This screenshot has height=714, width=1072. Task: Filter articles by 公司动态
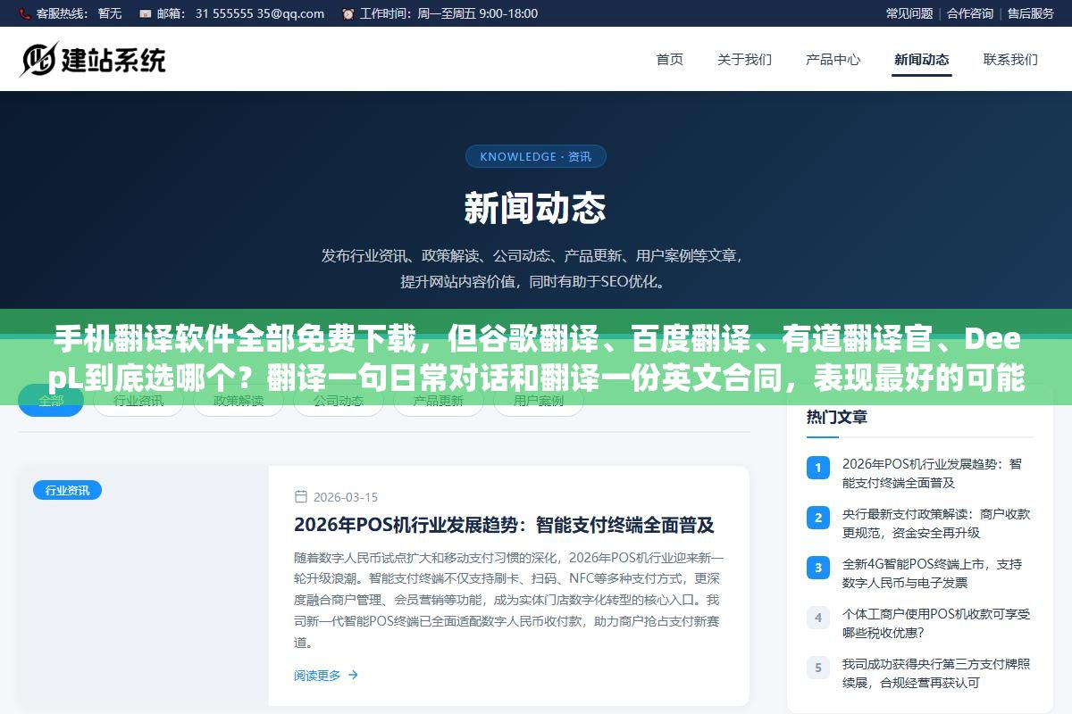tap(339, 401)
